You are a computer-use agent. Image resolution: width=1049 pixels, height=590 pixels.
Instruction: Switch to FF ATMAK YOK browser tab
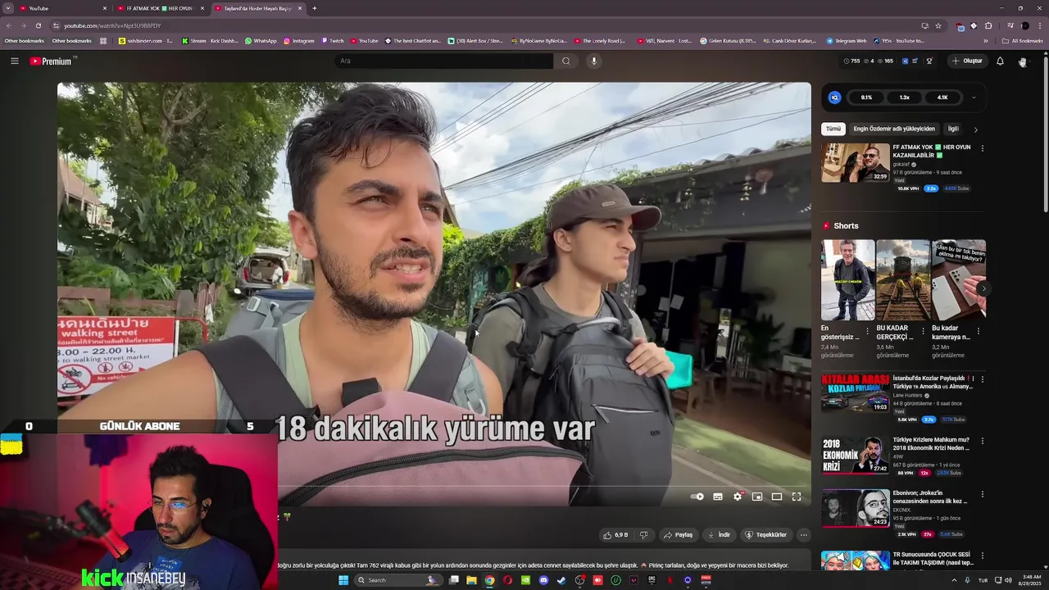pos(161,8)
